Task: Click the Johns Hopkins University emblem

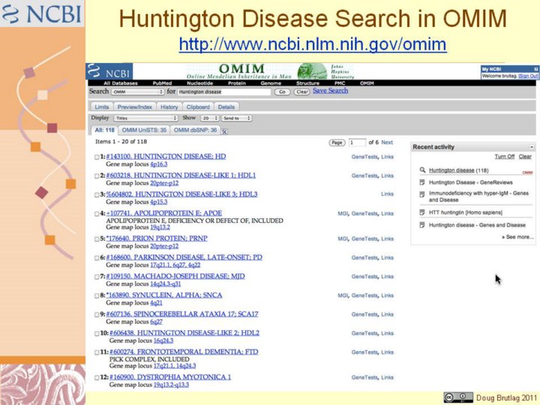Action: tap(311, 71)
